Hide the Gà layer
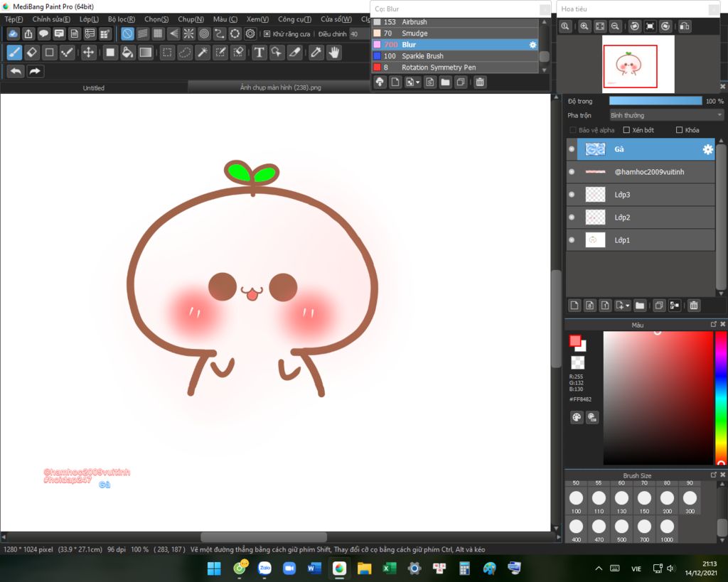728x582 pixels. pyautogui.click(x=572, y=149)
